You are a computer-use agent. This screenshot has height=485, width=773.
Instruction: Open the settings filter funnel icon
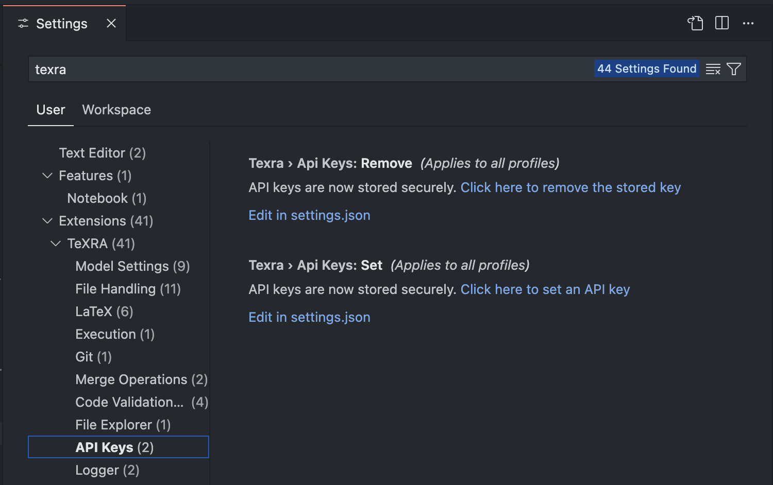click(734, 69)
